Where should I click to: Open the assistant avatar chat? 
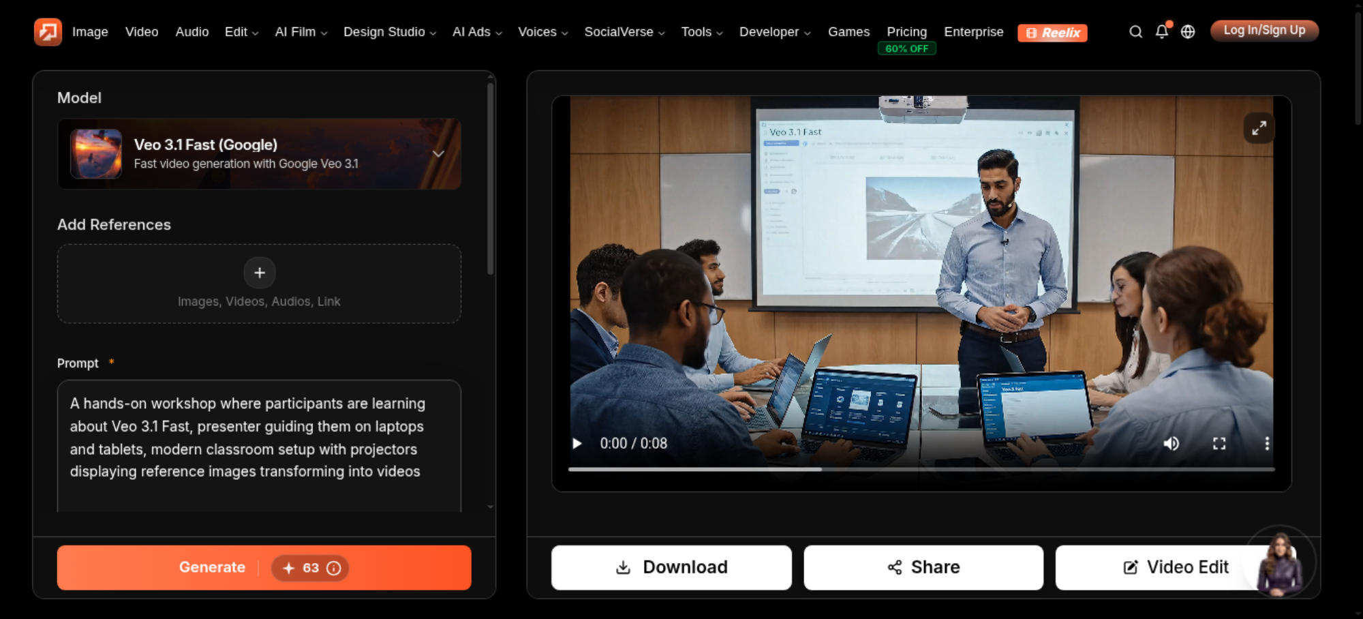click(x=1280, y=563)
